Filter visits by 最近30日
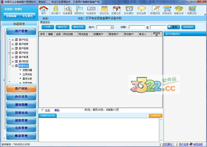207x147 pixels. (x=78, y=27)
